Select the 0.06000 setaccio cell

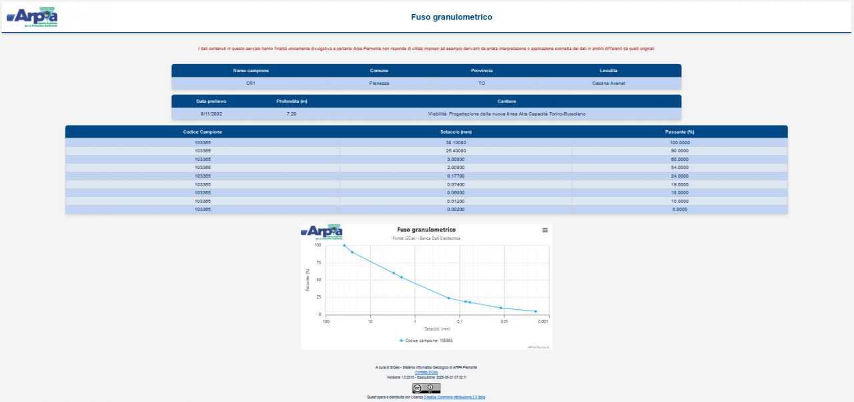pos(456,192)
